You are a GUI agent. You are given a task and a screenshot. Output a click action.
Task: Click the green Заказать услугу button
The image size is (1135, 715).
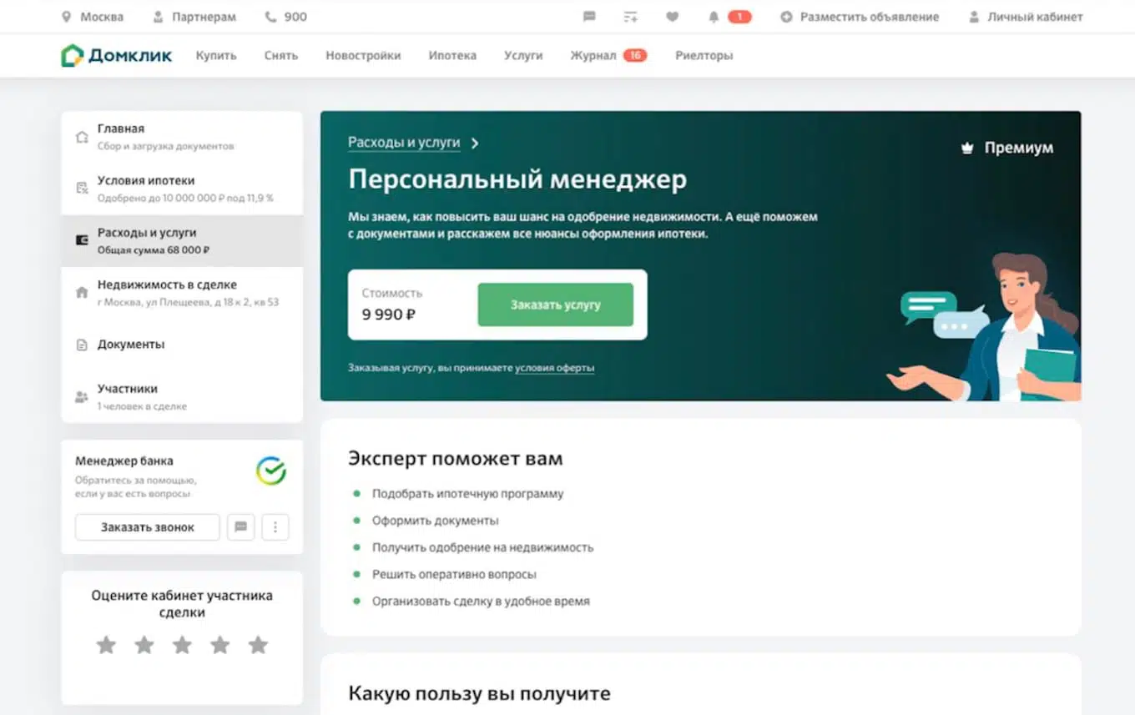tap(555, 305)
